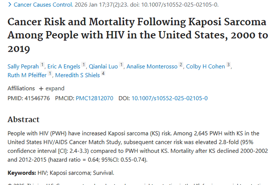The image size is (278, 185).
Task: Open author Analise Monterosso's link
Action: (152, 67)
